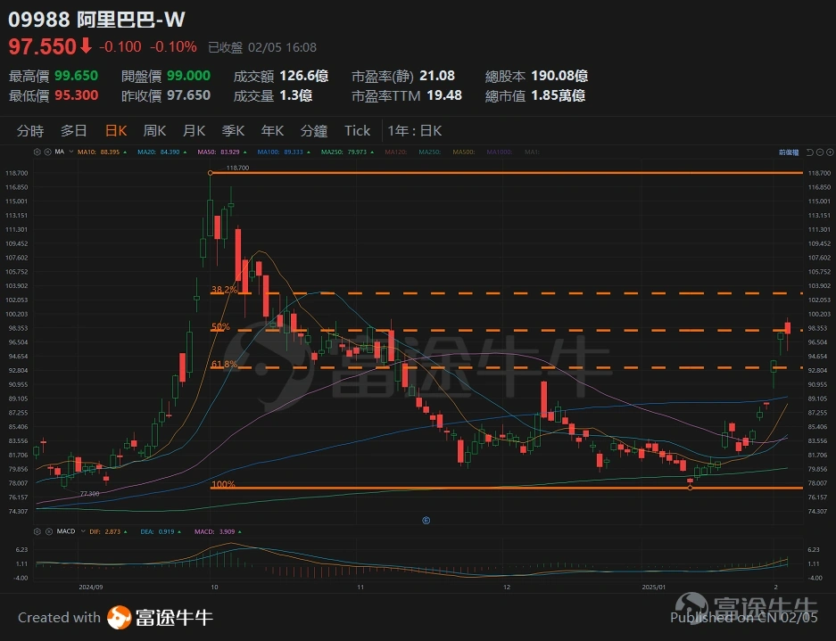The image size is (836, 641).
Task: Click the Fibonacci anchor point on the 100% line
Action: pyautogui.click(x=691, y=488)
